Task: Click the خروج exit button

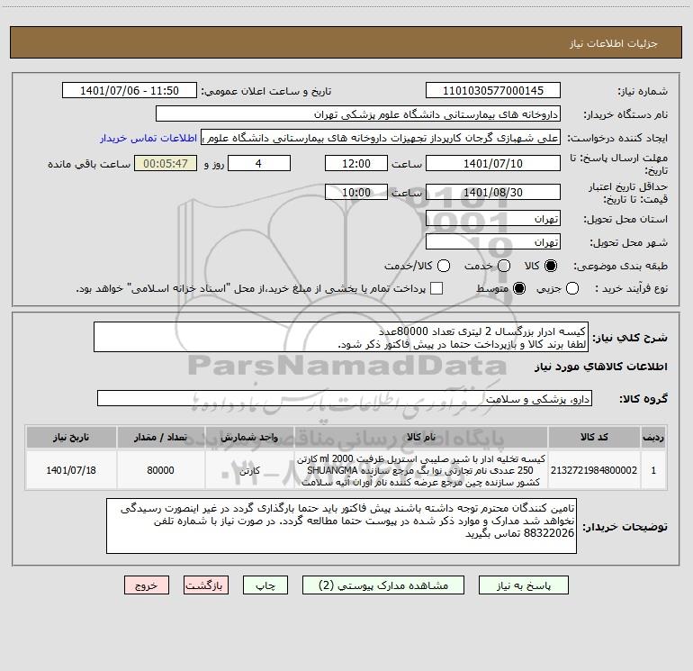Action: pyautogui.click(x=147, y=585)
